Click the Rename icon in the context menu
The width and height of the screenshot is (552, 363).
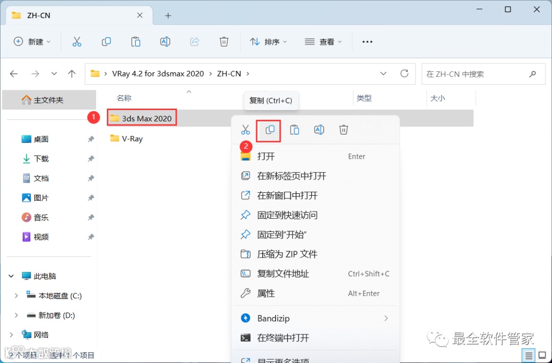319,130
